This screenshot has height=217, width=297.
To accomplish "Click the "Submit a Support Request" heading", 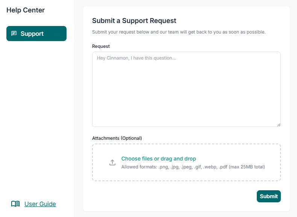I will (x=134, y=21).
